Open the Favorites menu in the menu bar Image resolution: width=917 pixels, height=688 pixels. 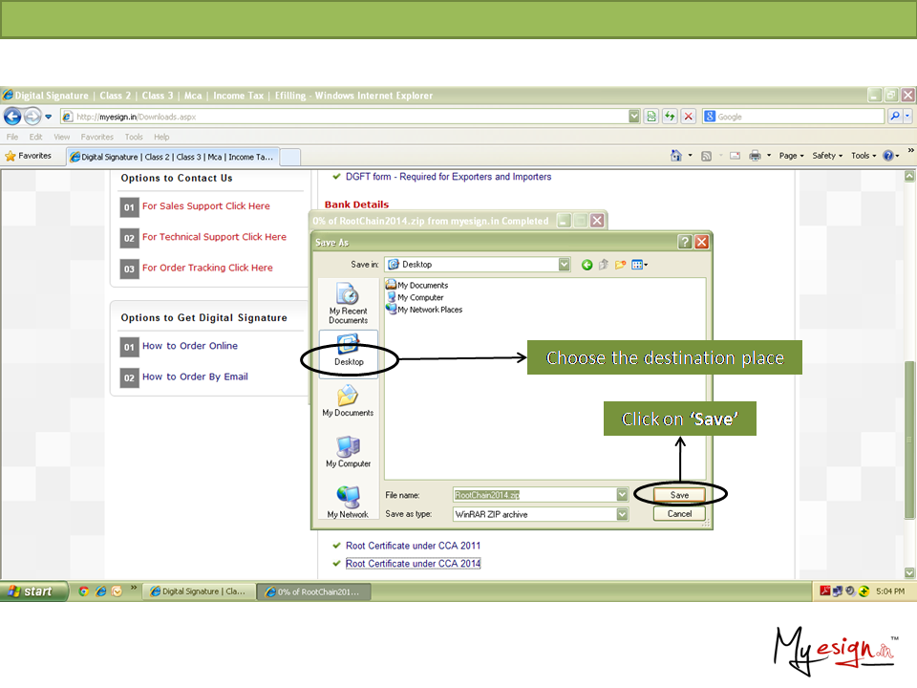(x=97, y=137)
